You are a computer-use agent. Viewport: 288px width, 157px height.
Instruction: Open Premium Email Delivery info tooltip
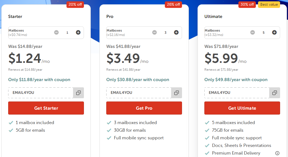coord(277,153)
